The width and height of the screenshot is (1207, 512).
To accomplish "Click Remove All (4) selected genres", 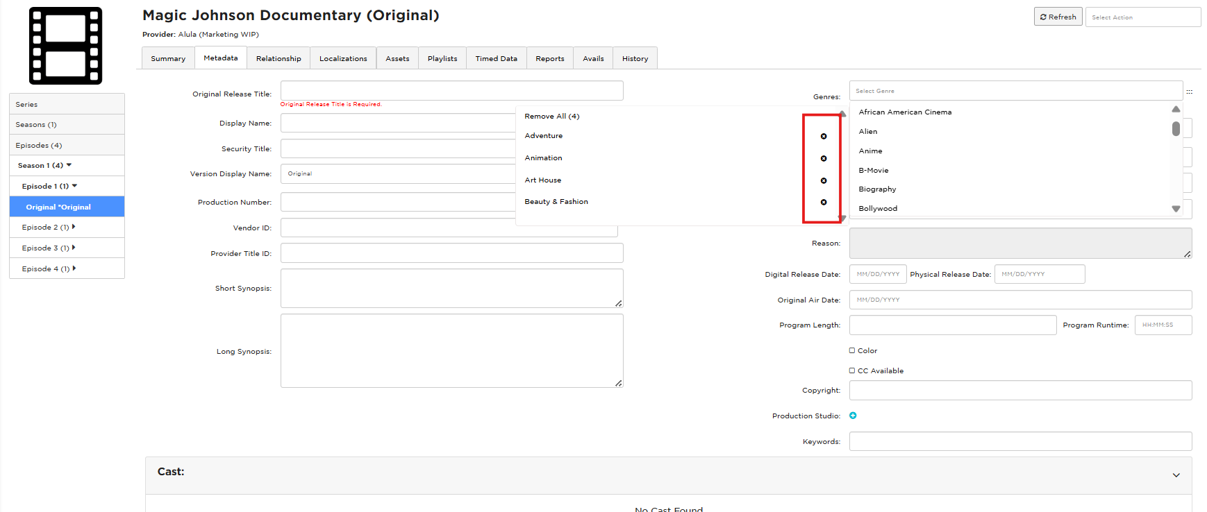I will pyautogui.click(x=552, y=116).
